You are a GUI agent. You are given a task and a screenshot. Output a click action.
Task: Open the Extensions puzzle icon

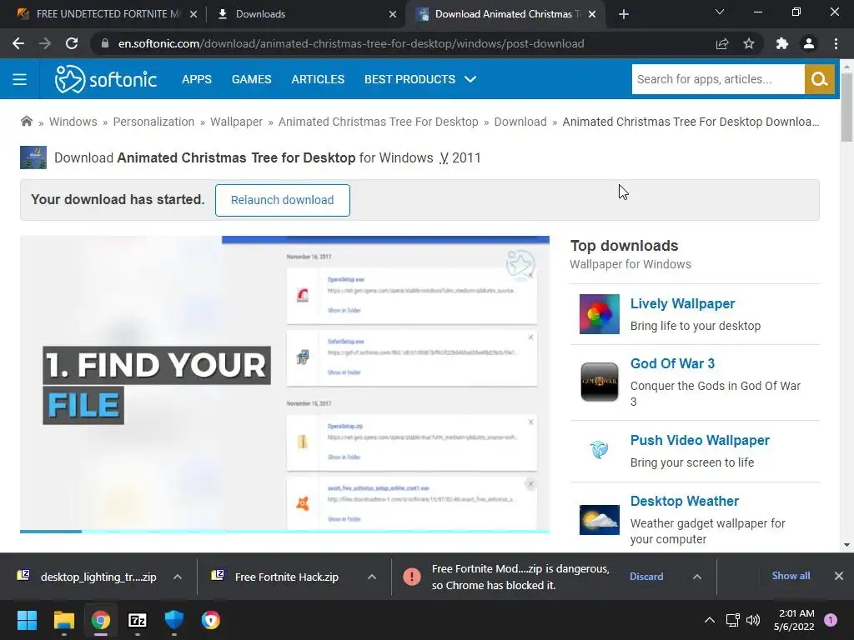click(x=782, y=43)
